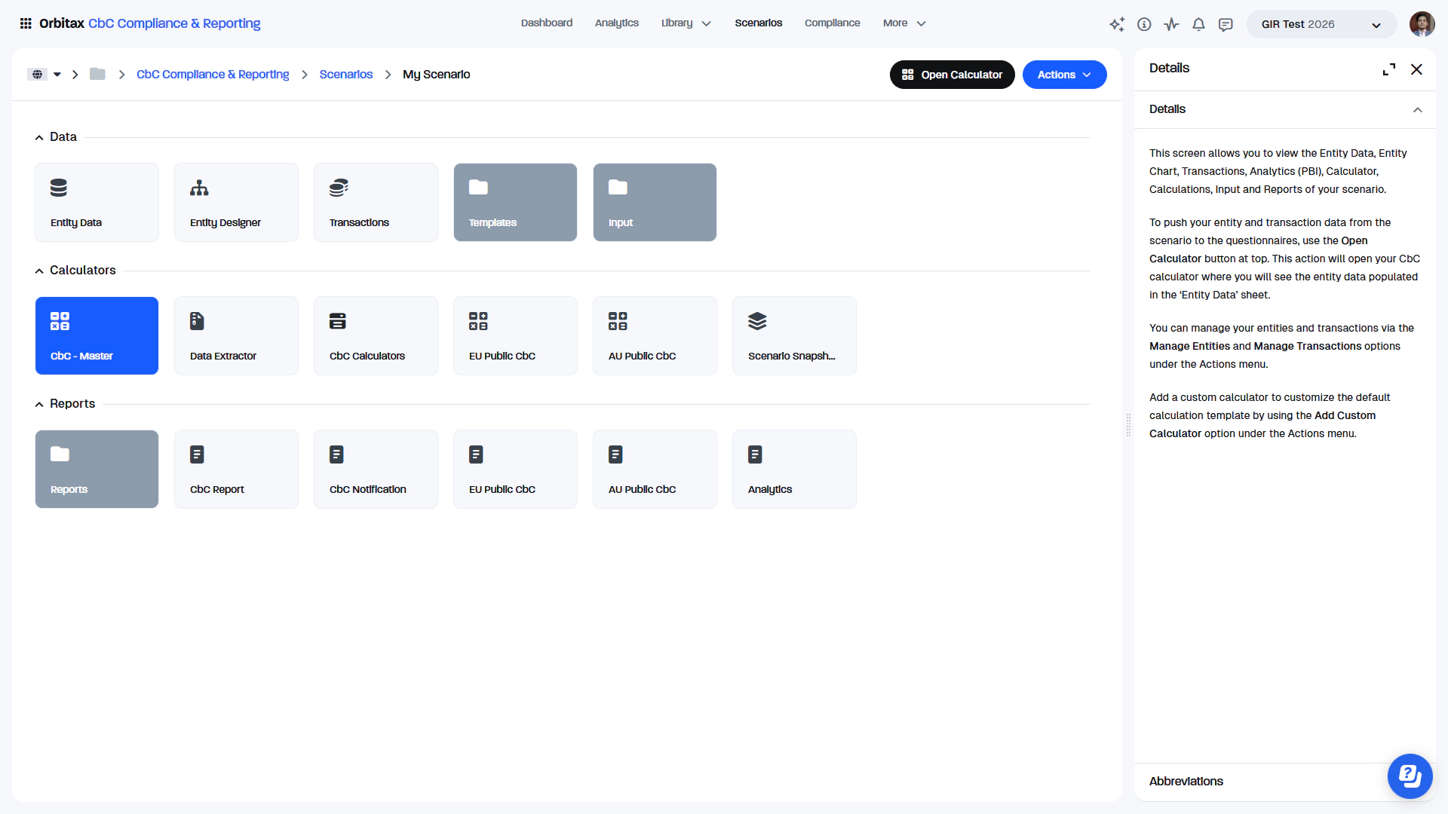Open the notifications bell
The width and height of the screenshot is (1448, 814).
pos(1198,24)
